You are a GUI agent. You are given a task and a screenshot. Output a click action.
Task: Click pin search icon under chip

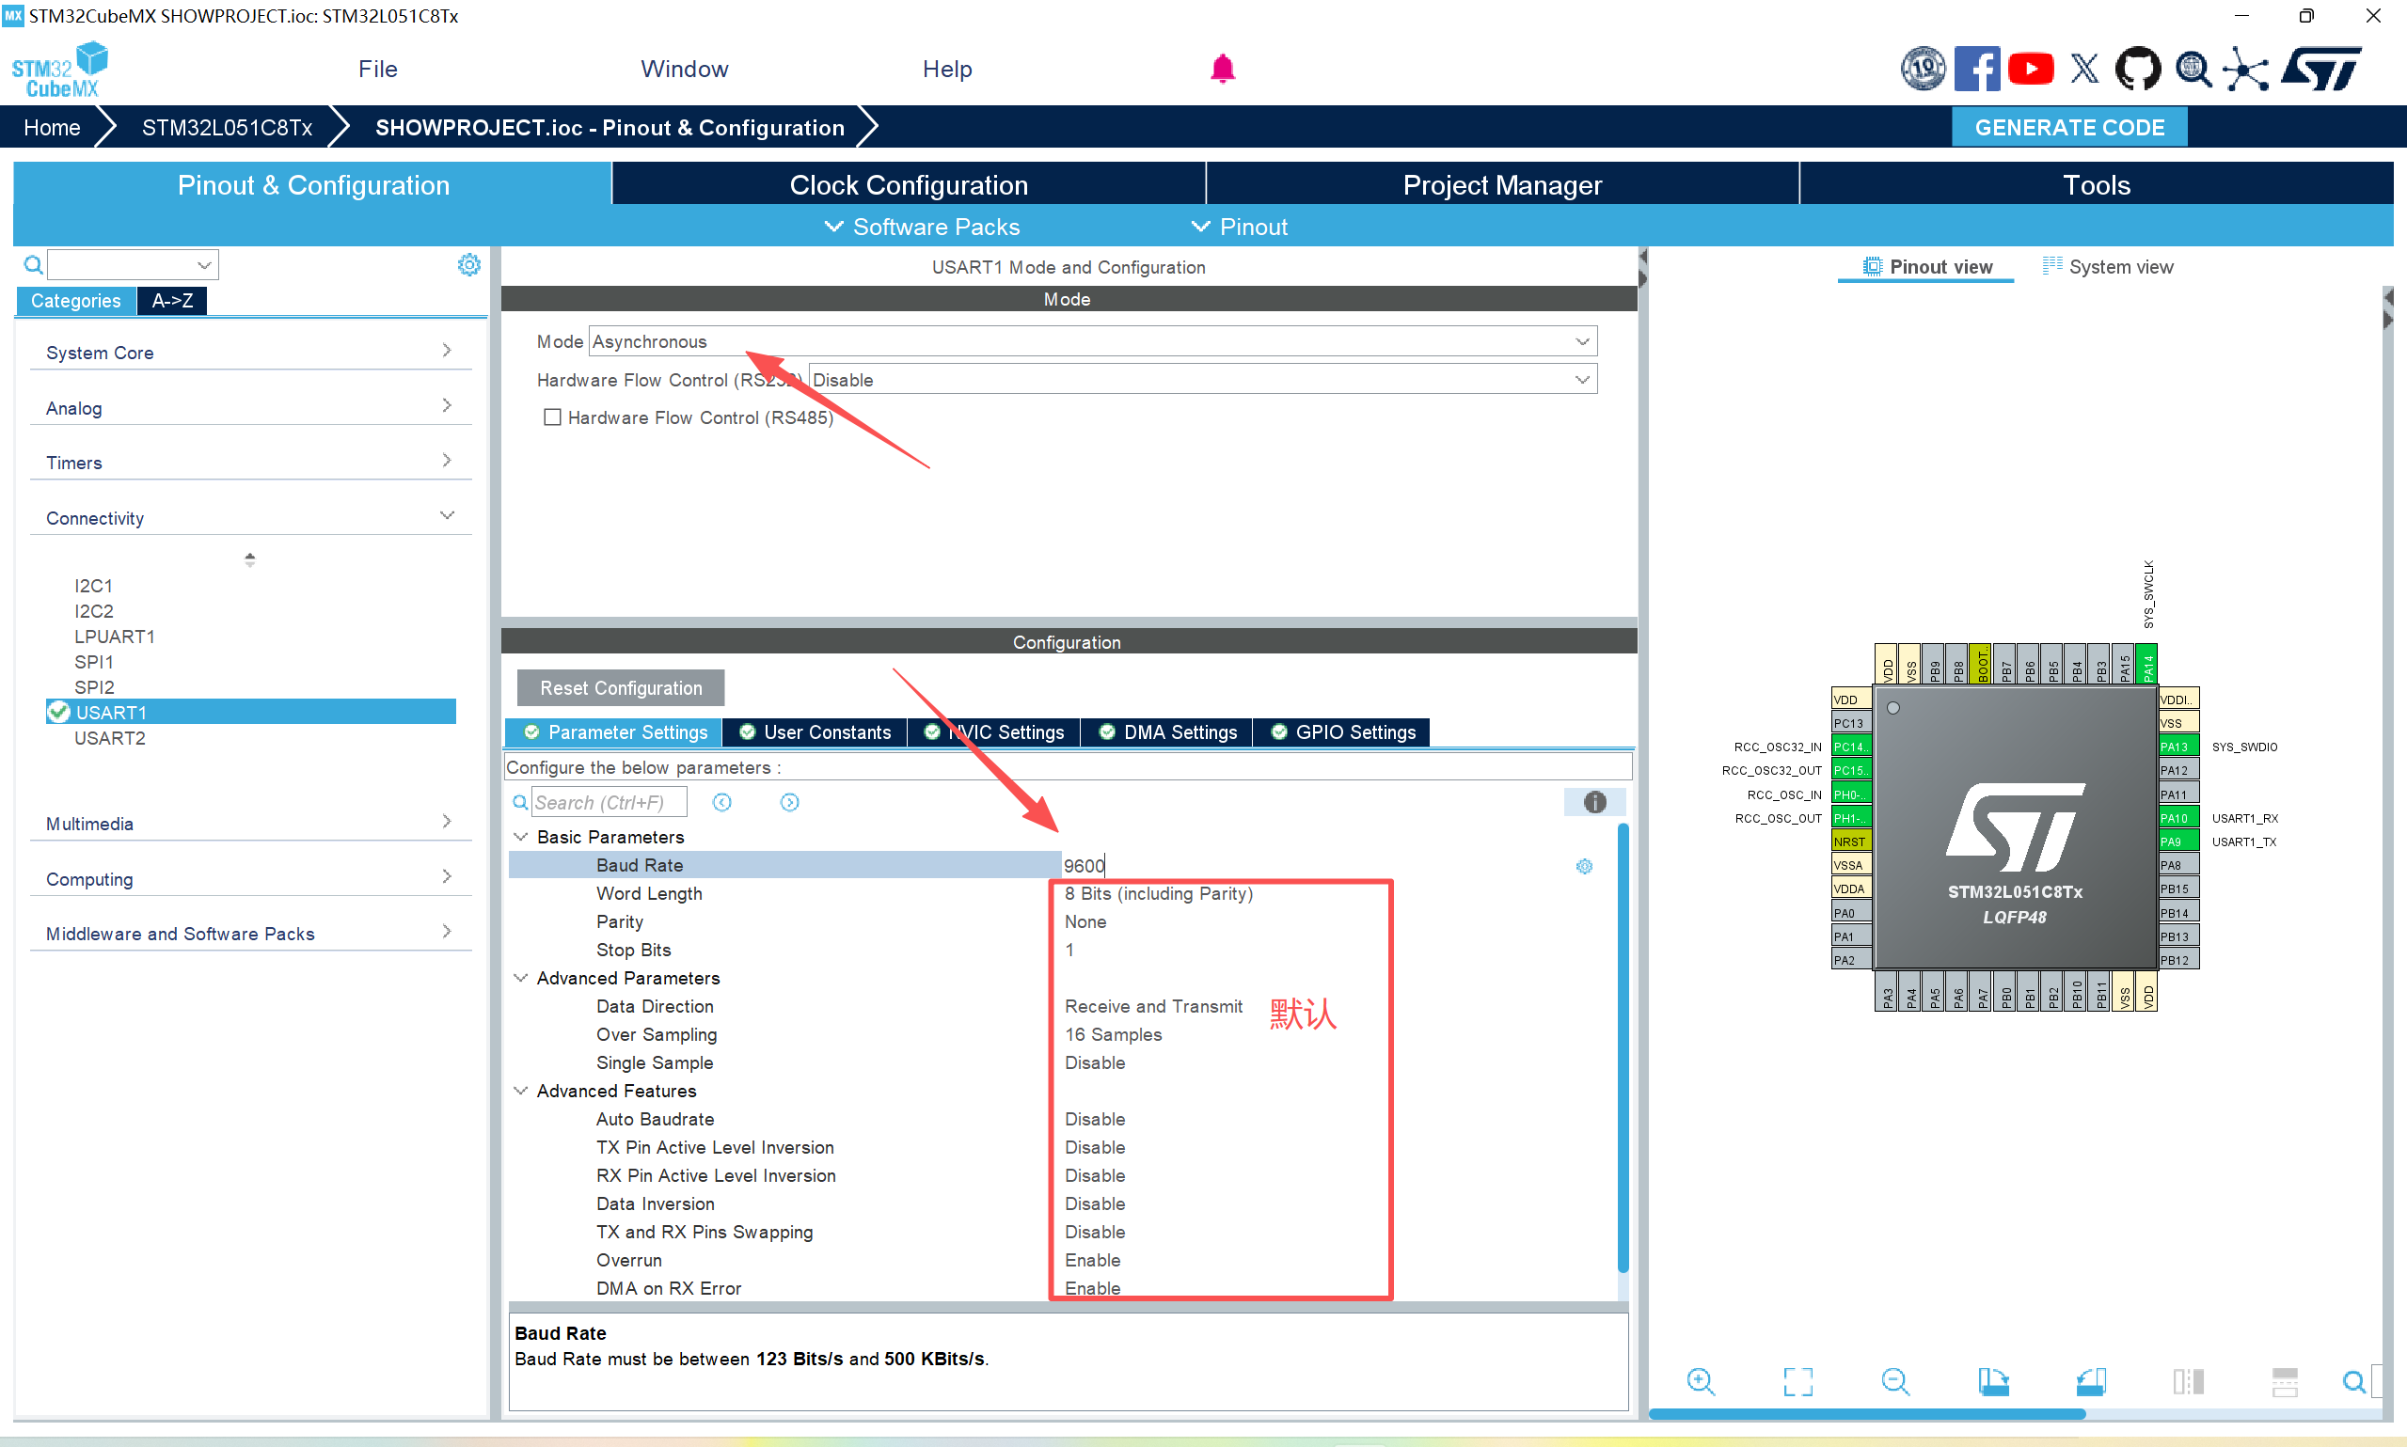coord(2353,1380)
